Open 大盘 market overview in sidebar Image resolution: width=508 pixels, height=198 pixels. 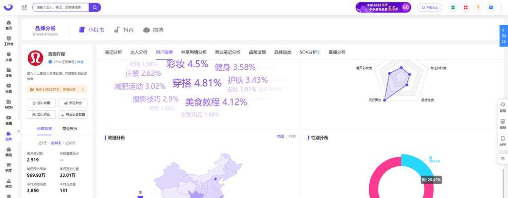point(9,56)
